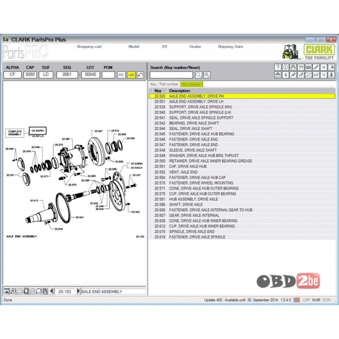
Task: Click the pushpin icon
Action: (293, 75)
